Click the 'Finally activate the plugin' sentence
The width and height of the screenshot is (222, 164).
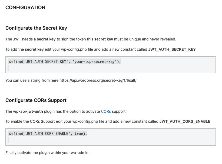pyautogui.click(x=47, y=153)
